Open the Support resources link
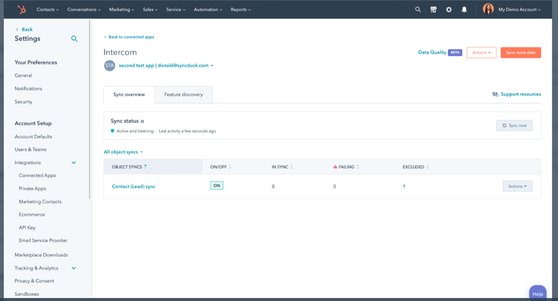 pyautogui.click(x=521, y=94)
